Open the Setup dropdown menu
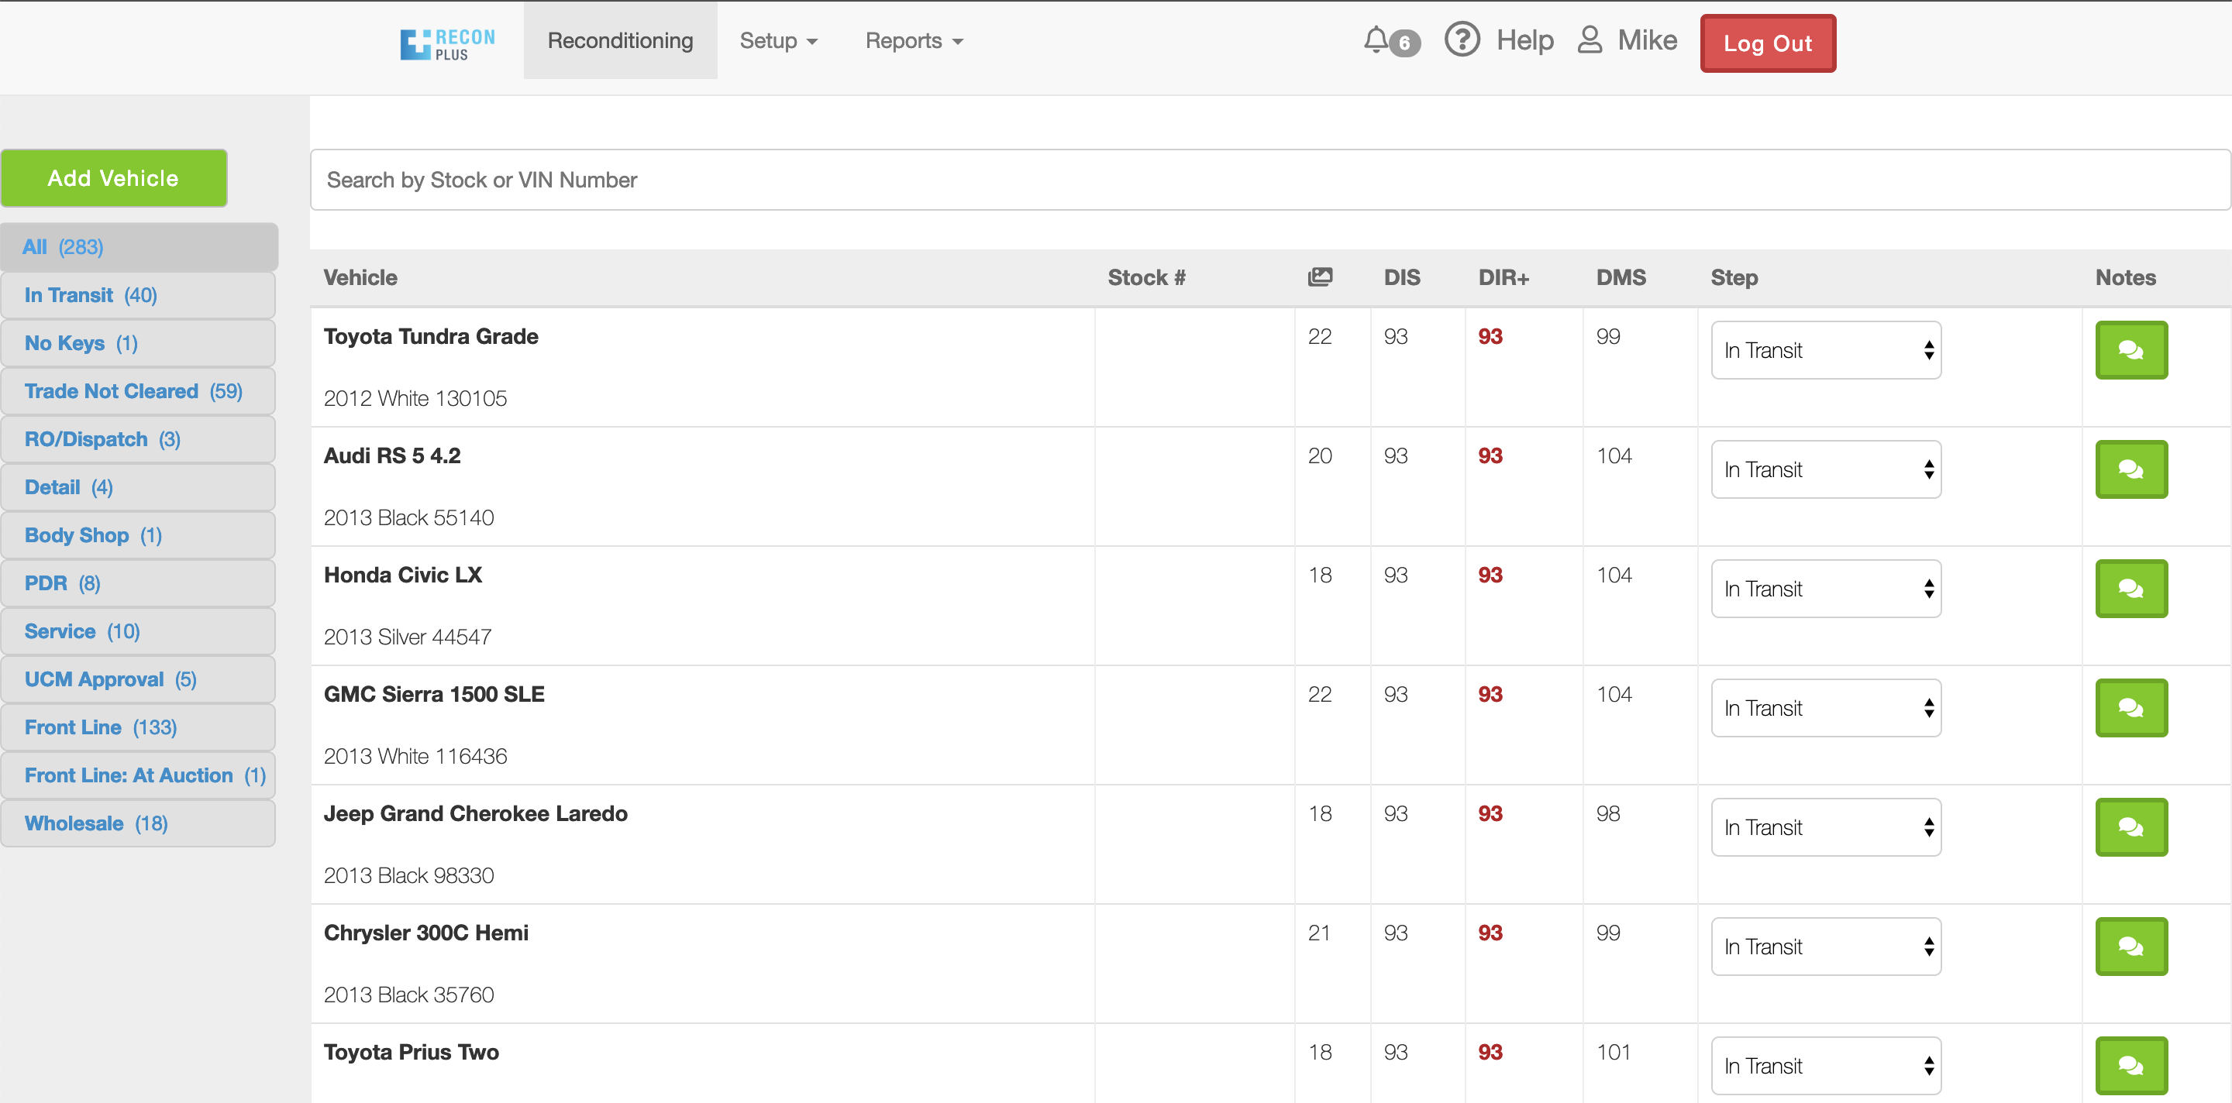The image size is (2232, 1103). [777, 41]
